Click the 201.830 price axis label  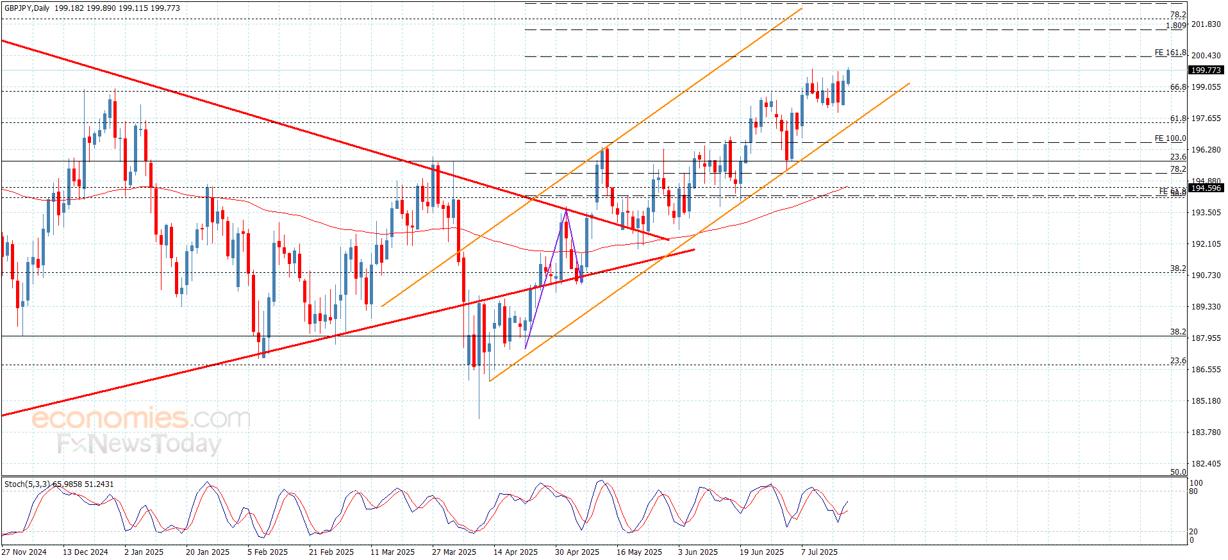(1206, 24)
